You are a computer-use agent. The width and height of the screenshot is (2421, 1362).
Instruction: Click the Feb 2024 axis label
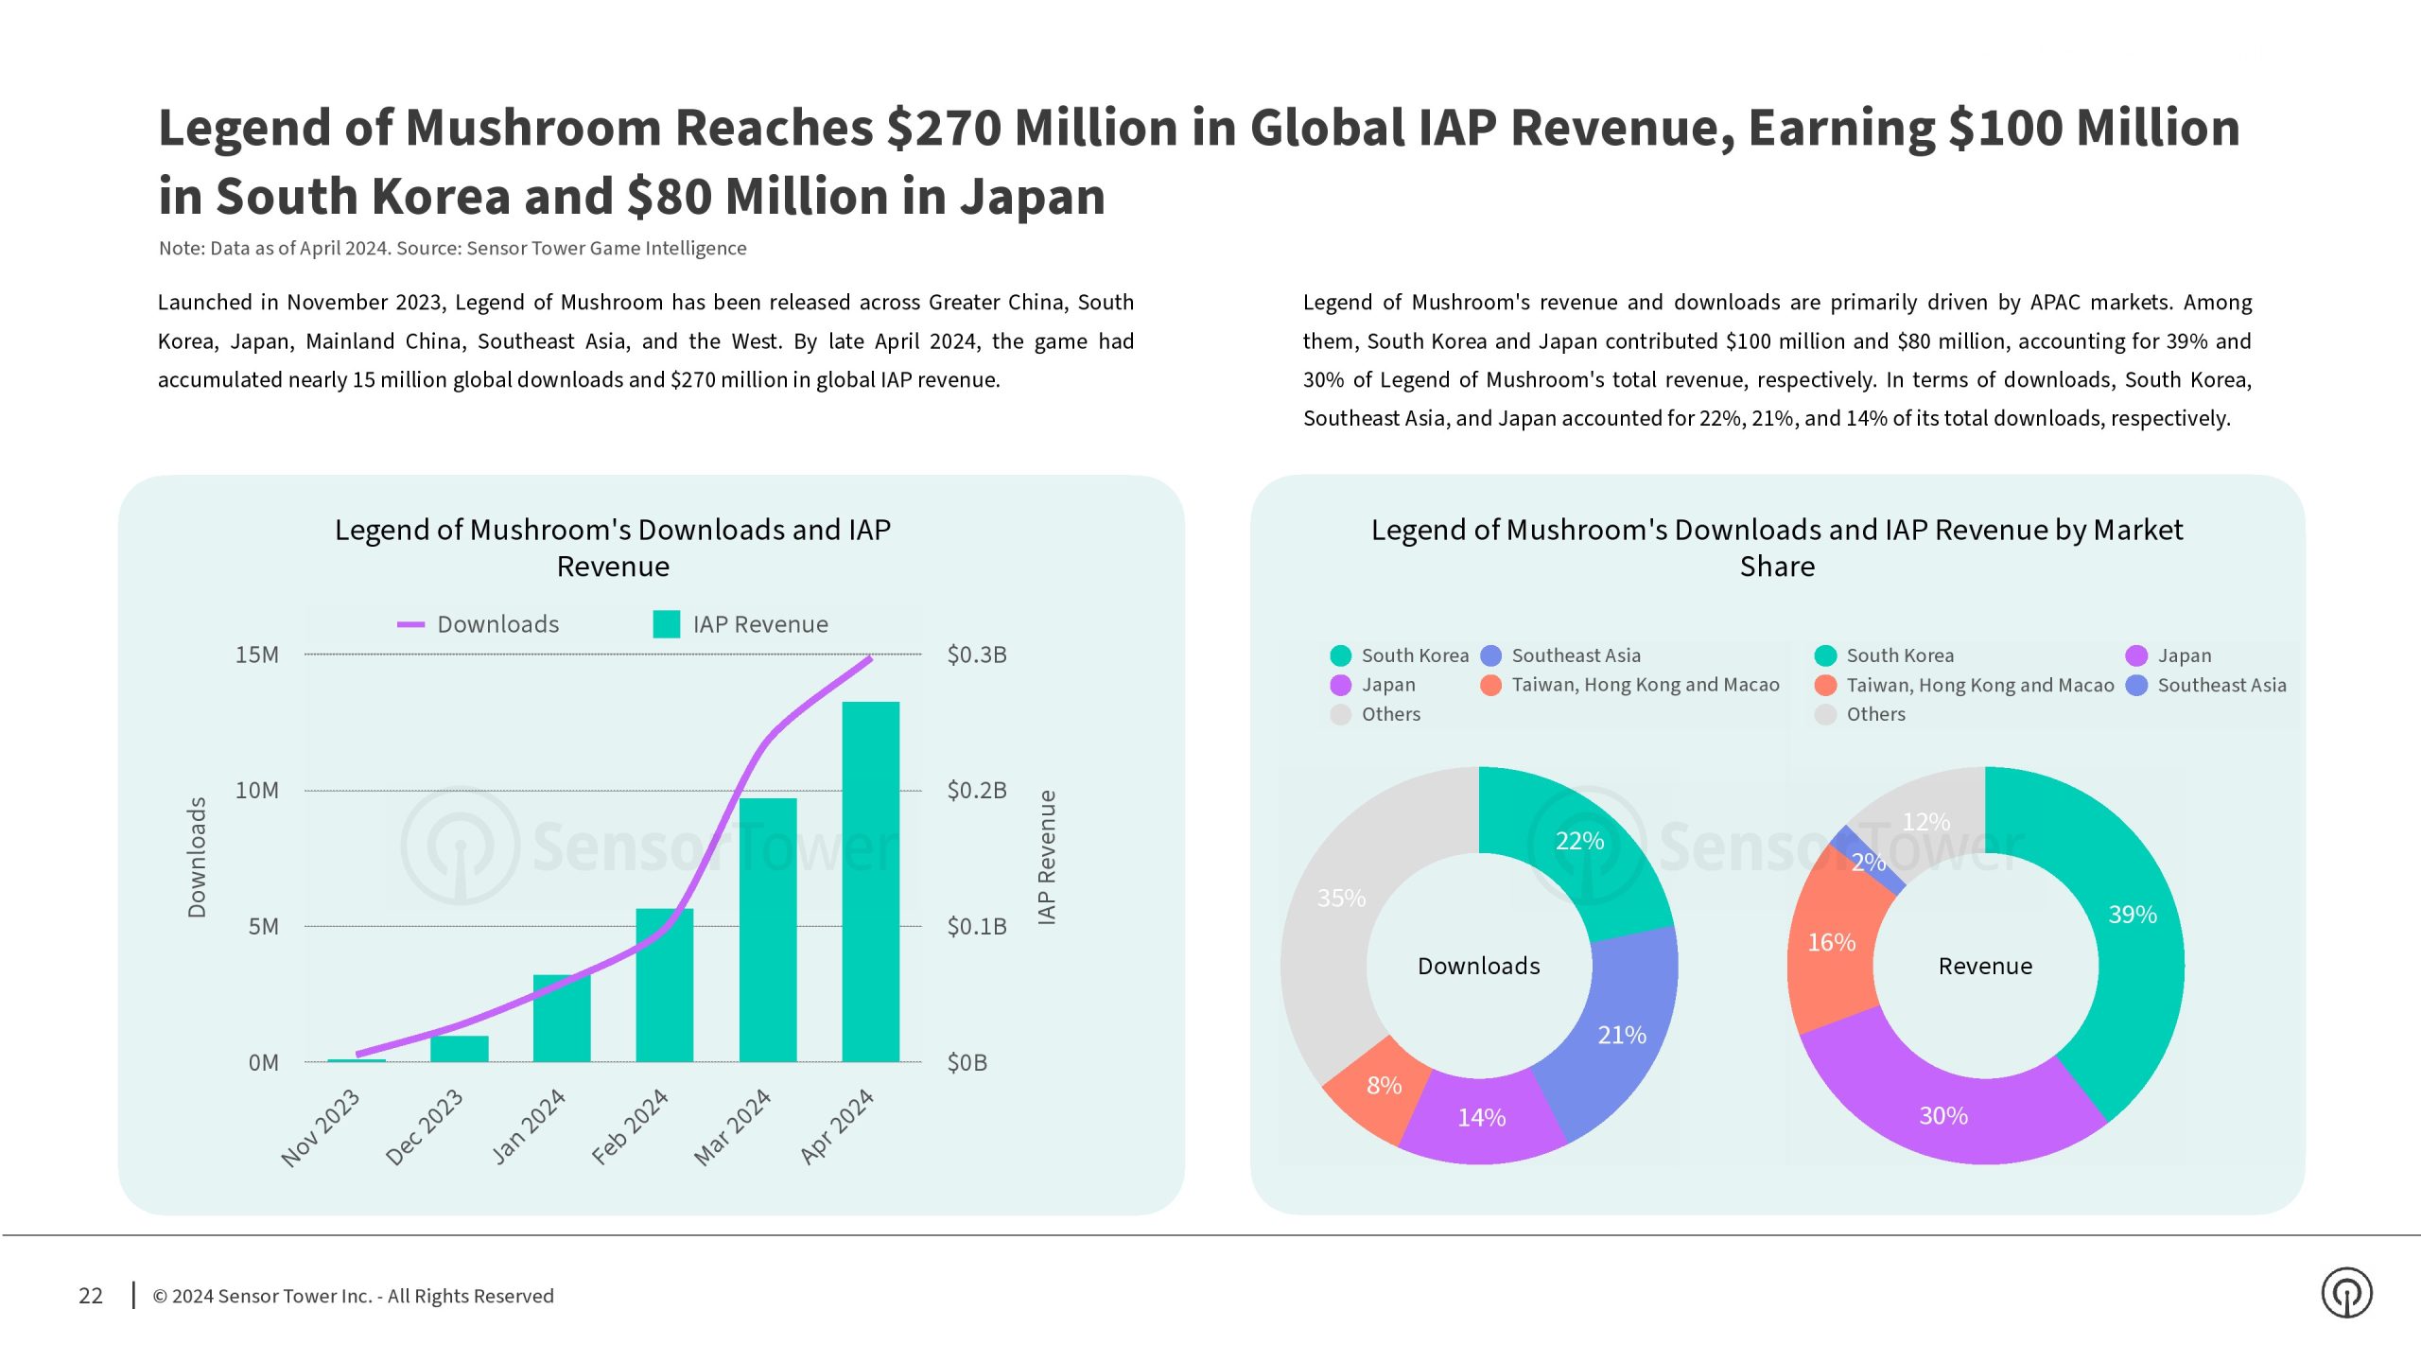click(x=630, y=1126)
